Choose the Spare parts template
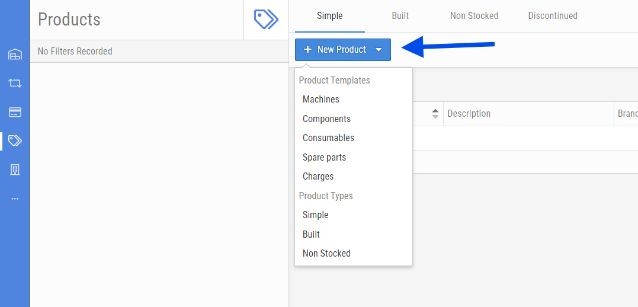Image resolution: width=638 pixels, height=307 pixels. coord(324,158)
